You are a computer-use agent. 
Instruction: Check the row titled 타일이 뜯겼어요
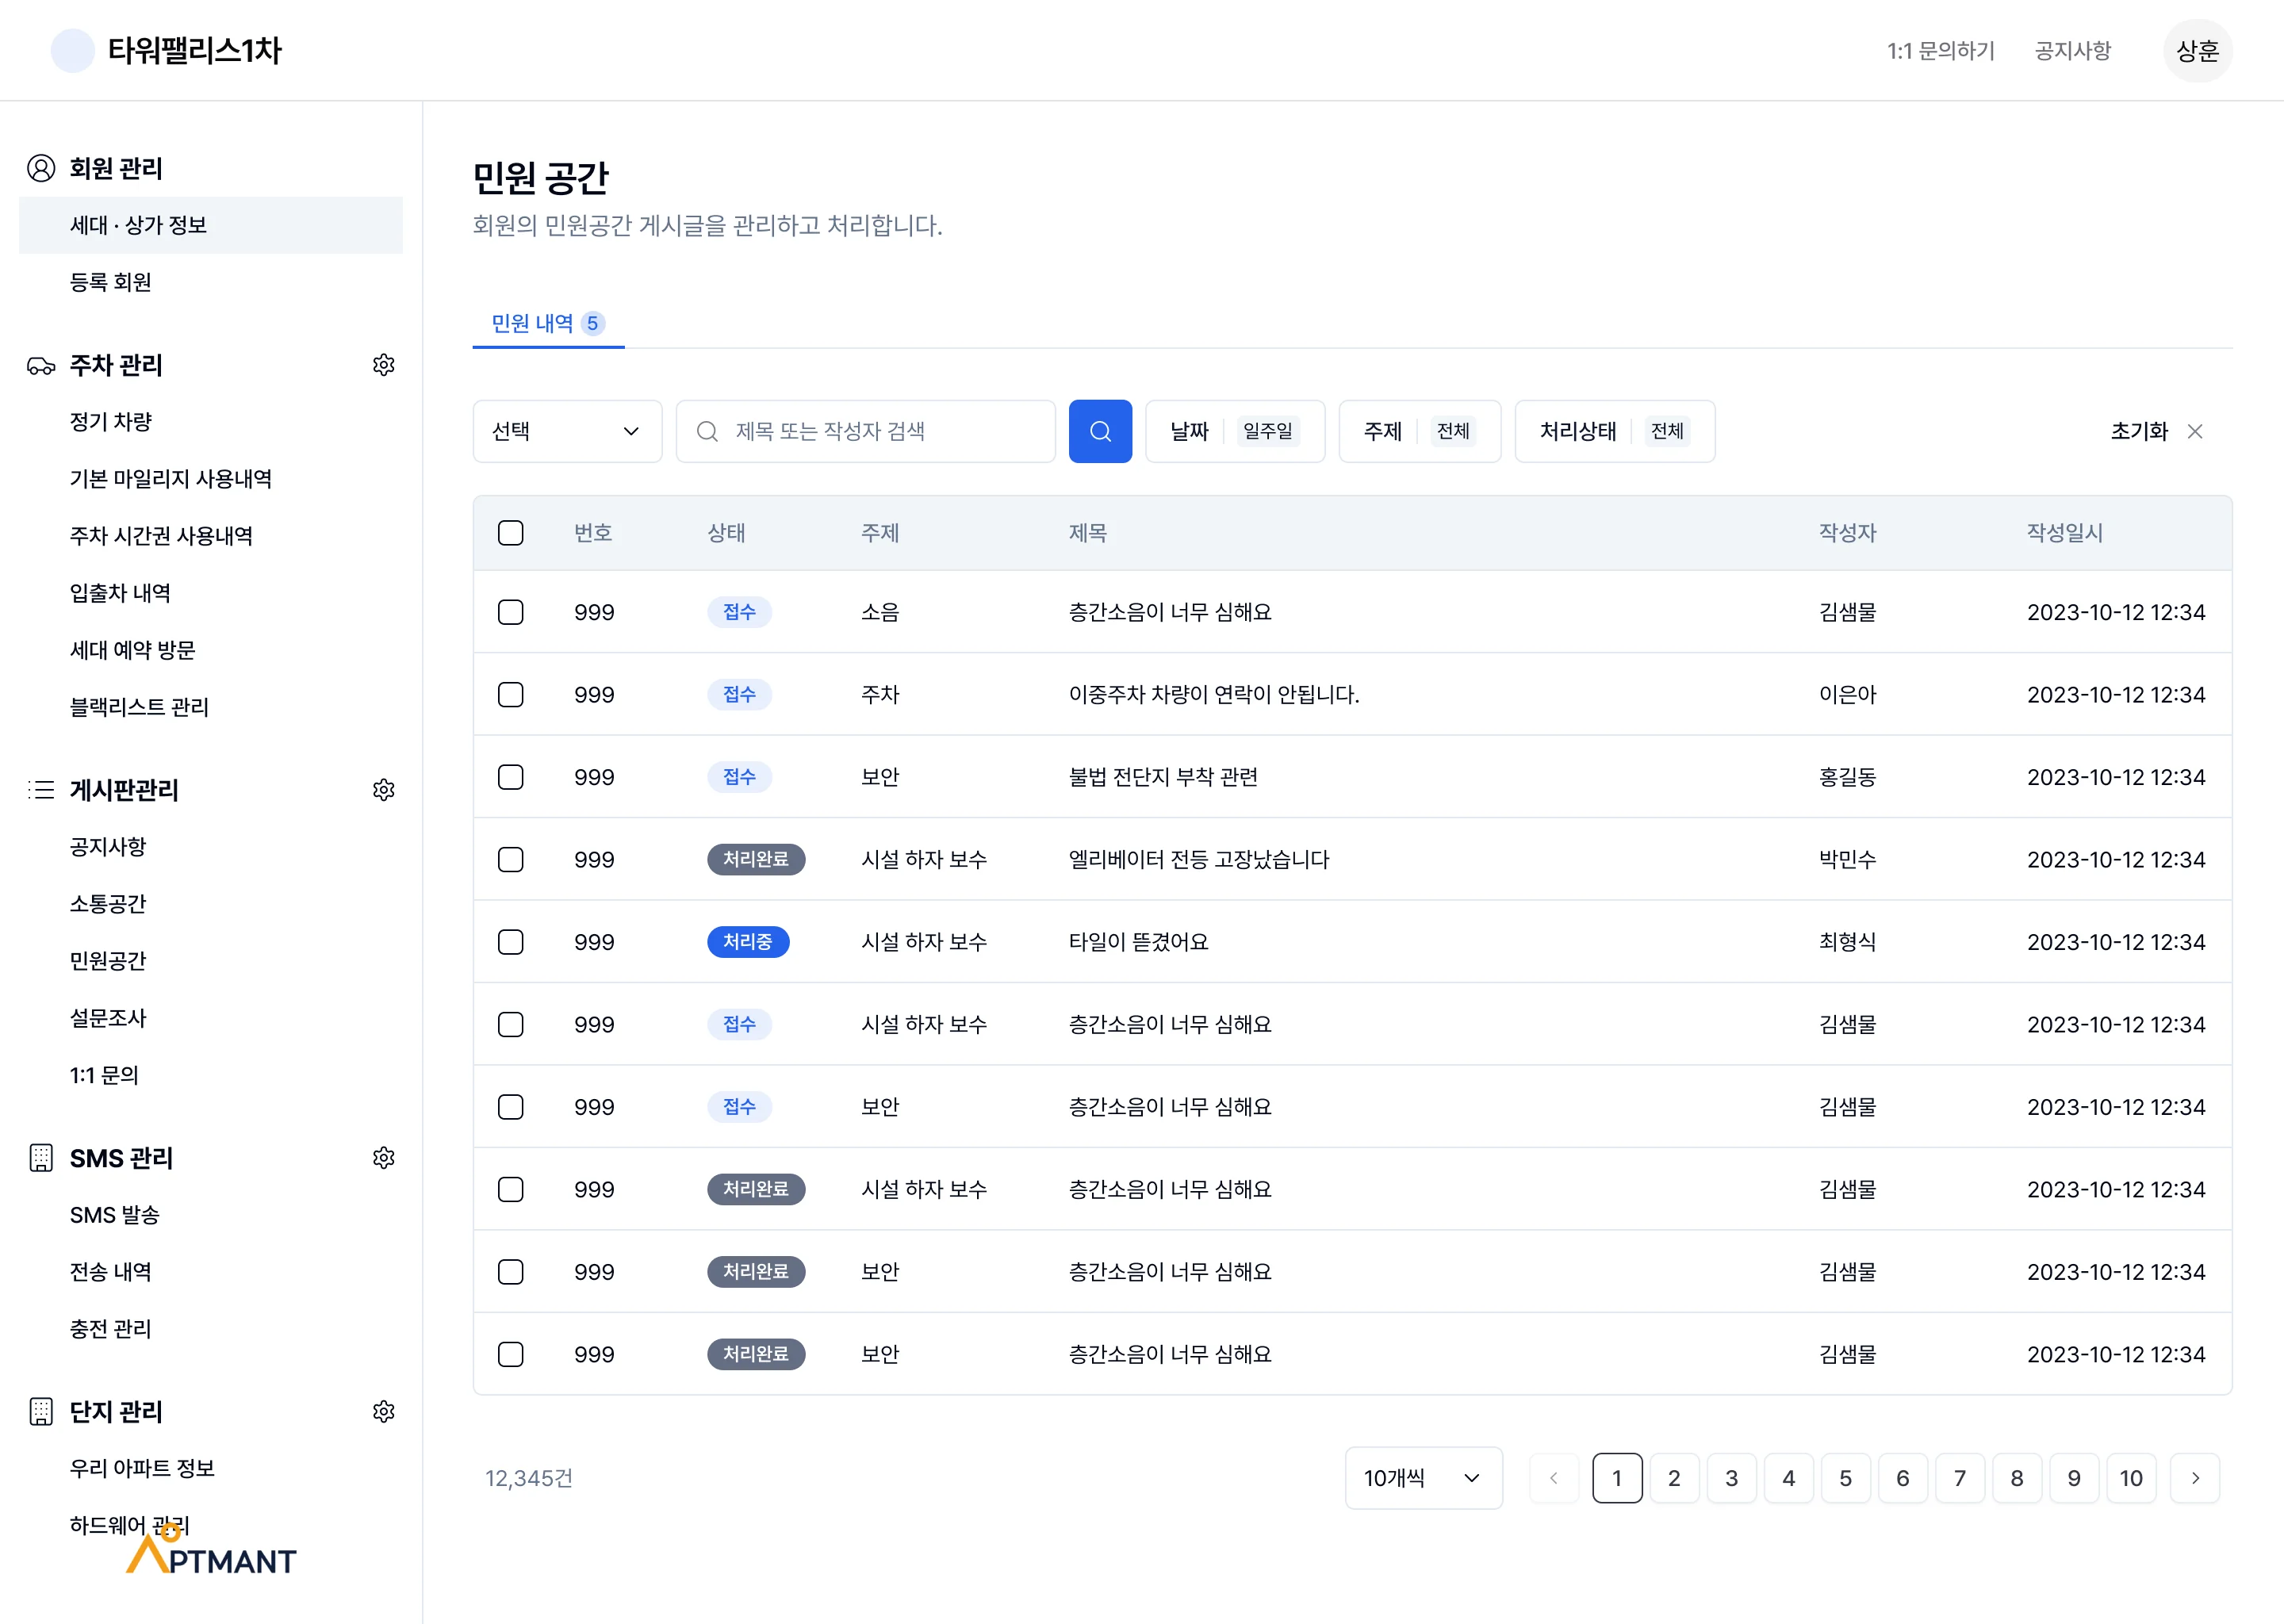tap(510, 942)
